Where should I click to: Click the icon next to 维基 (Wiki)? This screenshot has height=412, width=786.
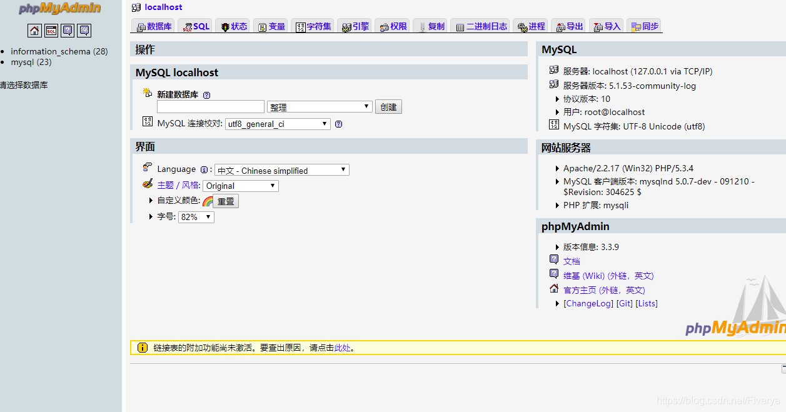pos(554,274)
